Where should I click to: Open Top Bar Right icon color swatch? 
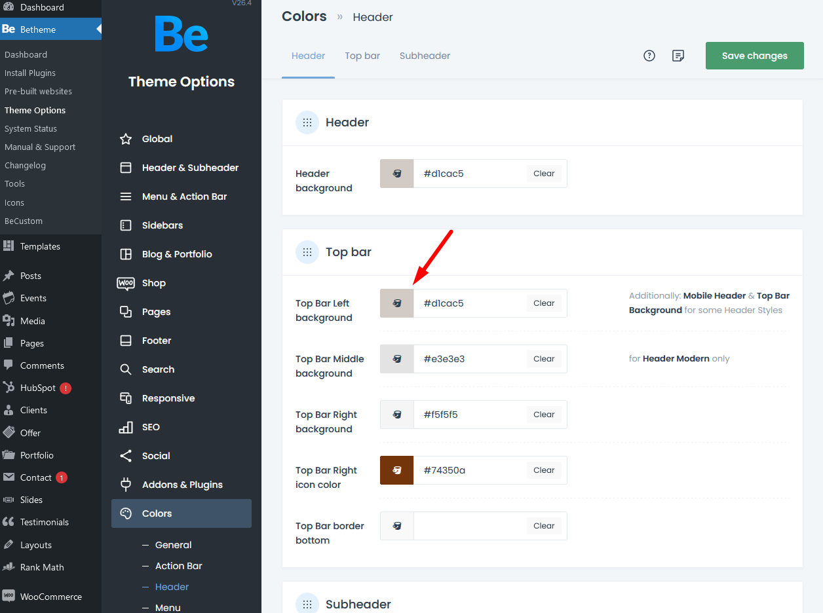(397, 470)
